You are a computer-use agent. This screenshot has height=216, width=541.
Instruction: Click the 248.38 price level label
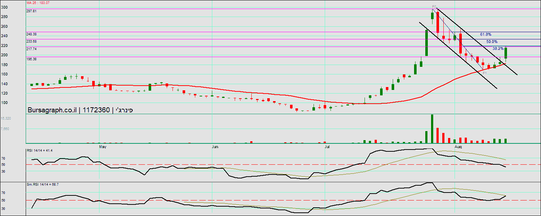(31, 34)
